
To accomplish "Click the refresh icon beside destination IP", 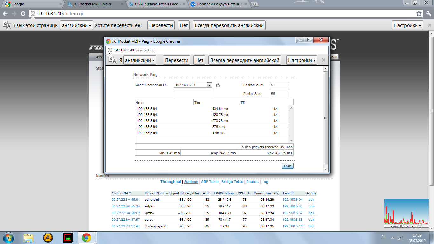I will 218,85.
